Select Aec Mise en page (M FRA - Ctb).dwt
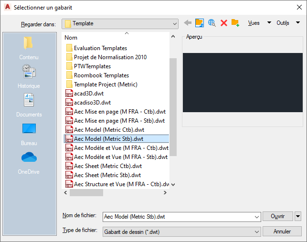307x242 pixels. click(116, 112)
